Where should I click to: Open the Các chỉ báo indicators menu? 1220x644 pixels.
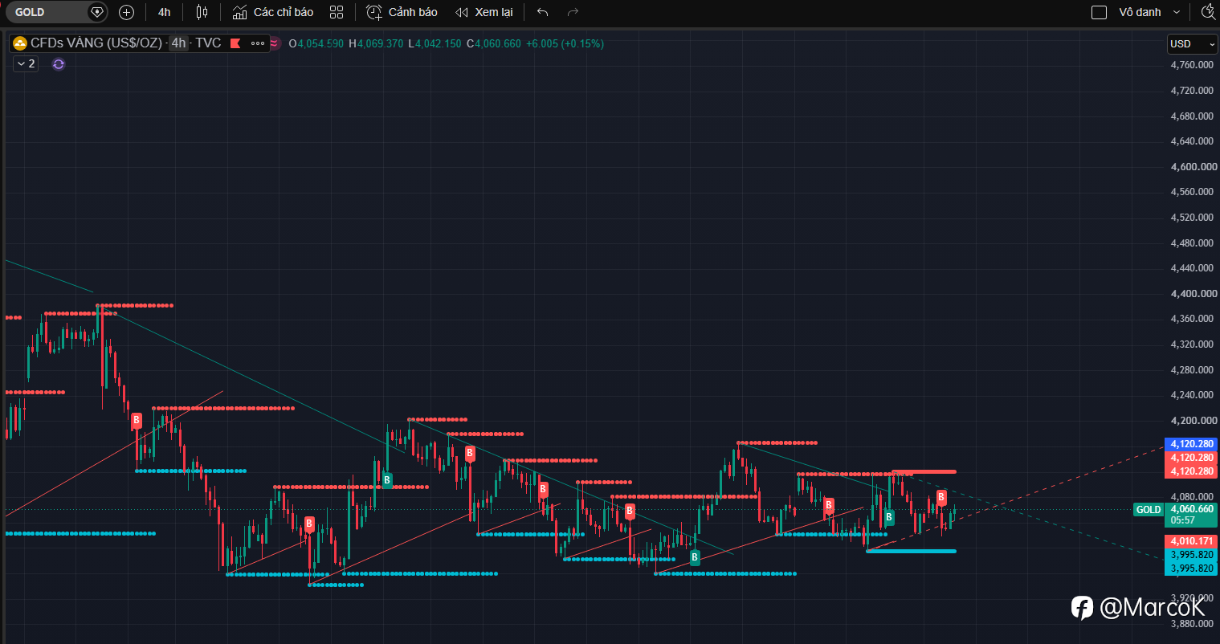click(284, 12)
